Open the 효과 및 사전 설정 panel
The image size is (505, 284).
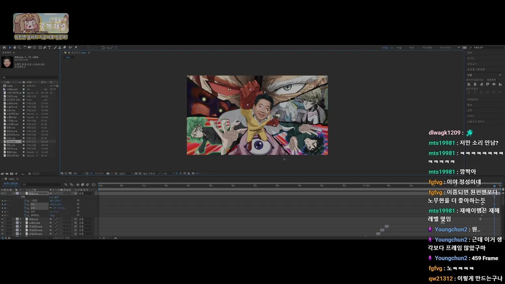(476, 69)
